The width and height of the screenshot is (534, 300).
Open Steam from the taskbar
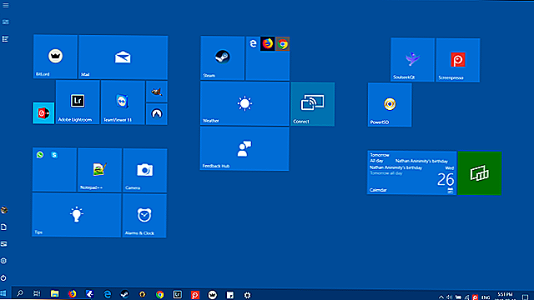coord(124,294)
